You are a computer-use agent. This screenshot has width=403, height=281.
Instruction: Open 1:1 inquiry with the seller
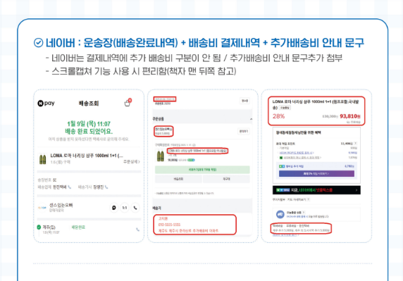(125, 208)
